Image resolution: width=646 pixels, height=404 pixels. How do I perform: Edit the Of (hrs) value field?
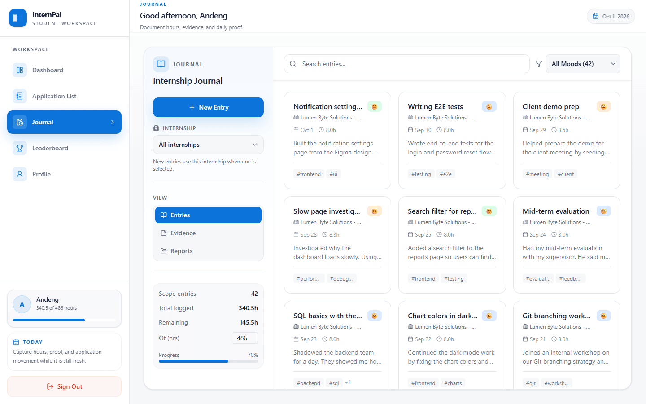(245, 338)
